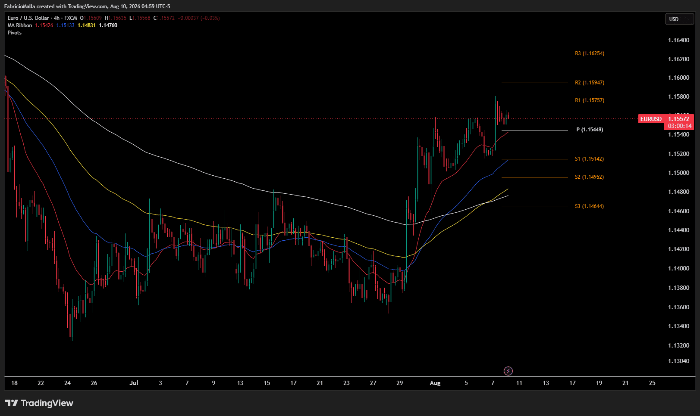Click the S2 (1.14952) pivot label
Viewport: 700px width, 416px height.
pos(589,177)
